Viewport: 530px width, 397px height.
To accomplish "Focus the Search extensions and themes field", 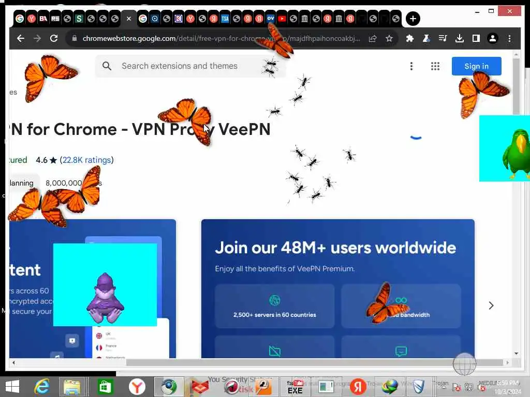I will (191, 66).
